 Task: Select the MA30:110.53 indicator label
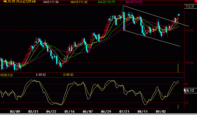click(134, 2)
